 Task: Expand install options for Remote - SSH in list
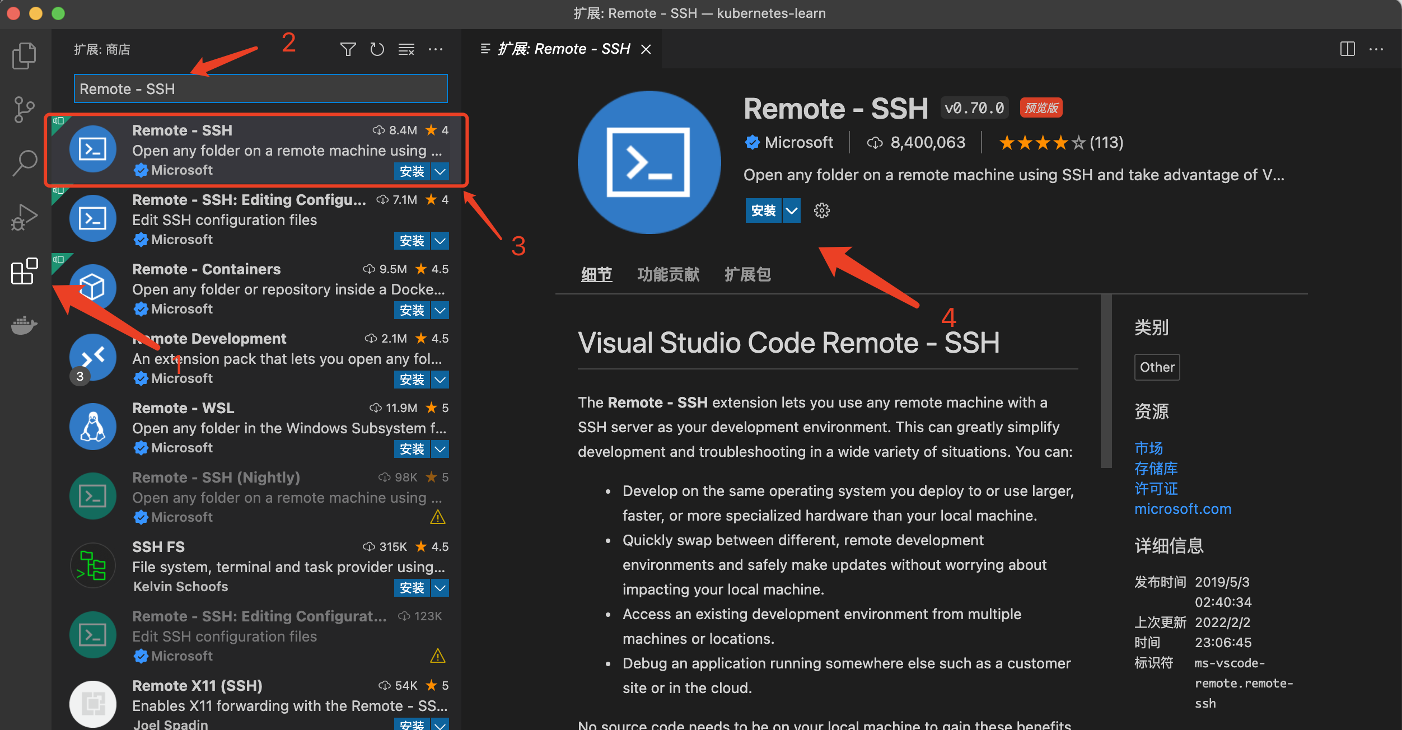tap(440, 171)
